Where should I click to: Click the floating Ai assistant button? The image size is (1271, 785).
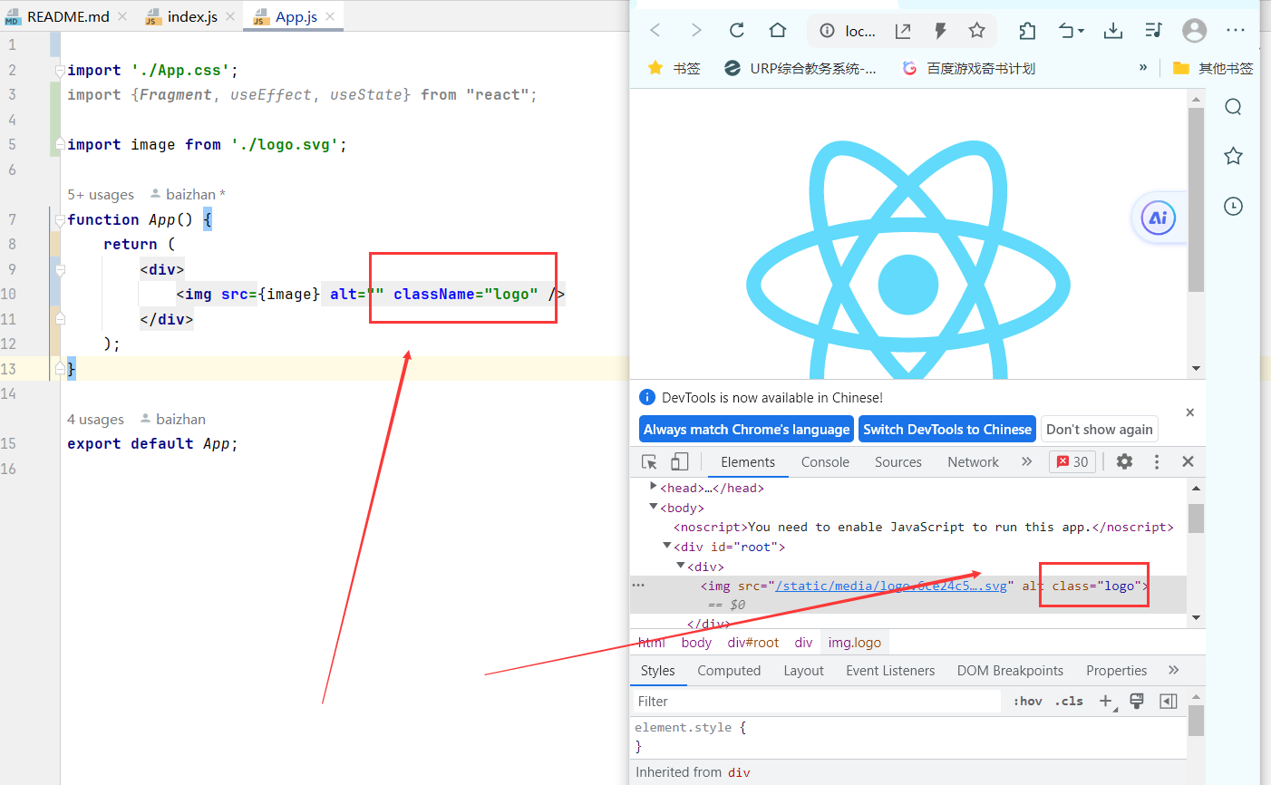[1158, 218]
